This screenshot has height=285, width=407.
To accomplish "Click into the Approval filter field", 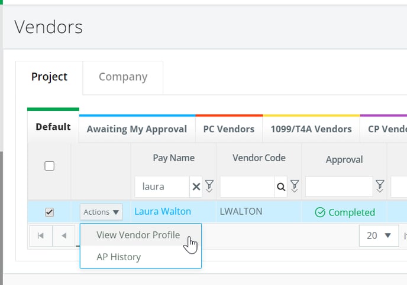I will 339,186.
